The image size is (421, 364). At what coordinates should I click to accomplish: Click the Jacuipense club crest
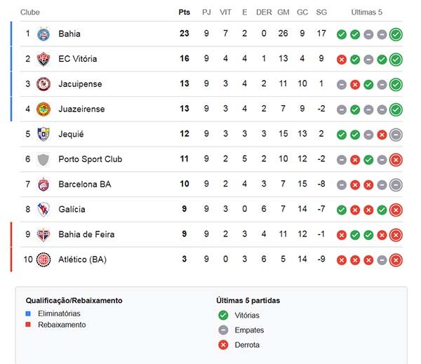(x=44, y=84)
